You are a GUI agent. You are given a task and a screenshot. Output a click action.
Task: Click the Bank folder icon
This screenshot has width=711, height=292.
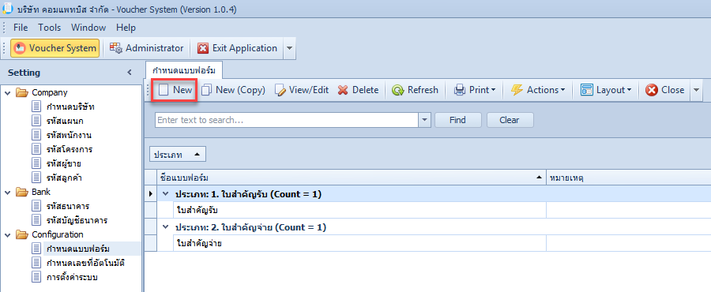22,192
